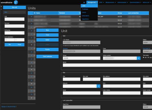This screenshot has height=110, width=152.
Task: Open the Group dropdown showing ADMIN
Action: [x=81, y=58]
